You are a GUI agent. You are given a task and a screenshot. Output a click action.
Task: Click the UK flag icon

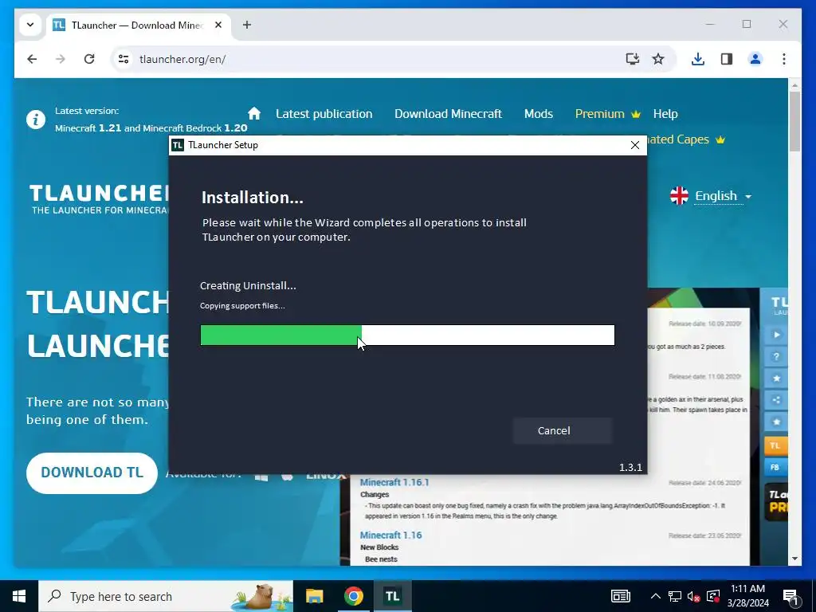tap(679, 196)
